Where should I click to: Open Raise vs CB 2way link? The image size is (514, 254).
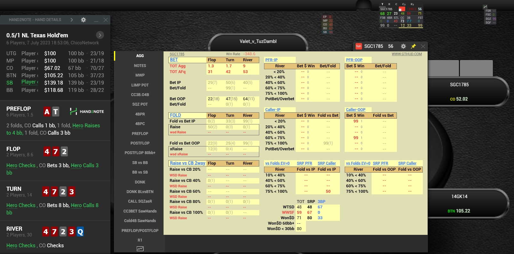click(187, 163)
